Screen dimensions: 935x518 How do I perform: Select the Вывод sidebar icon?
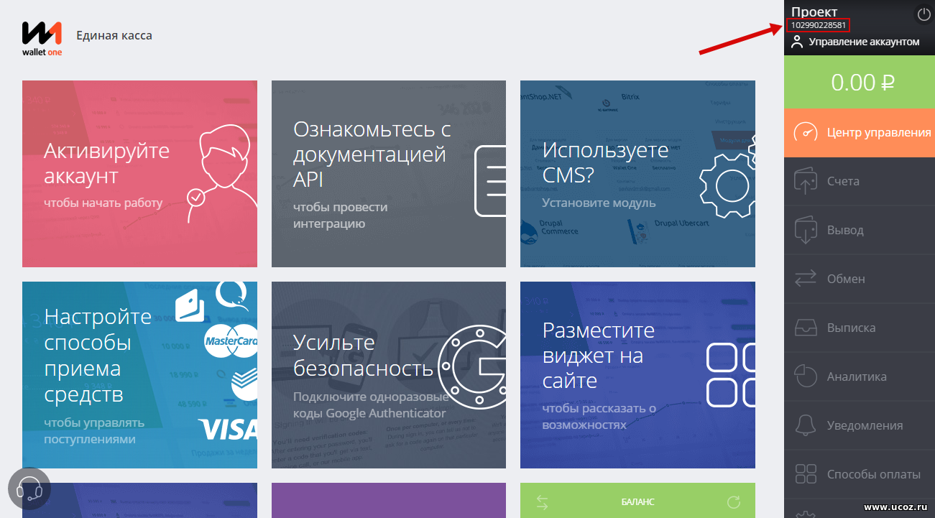click(805, 229)
